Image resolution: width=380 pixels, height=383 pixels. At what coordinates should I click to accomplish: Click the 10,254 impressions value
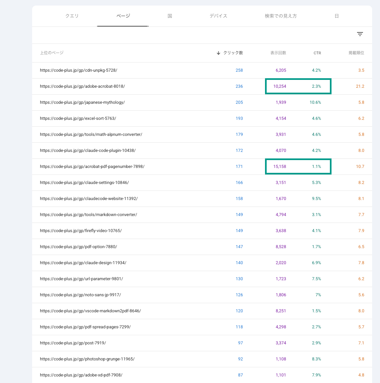pyautogui.click(x=279, y=86)
